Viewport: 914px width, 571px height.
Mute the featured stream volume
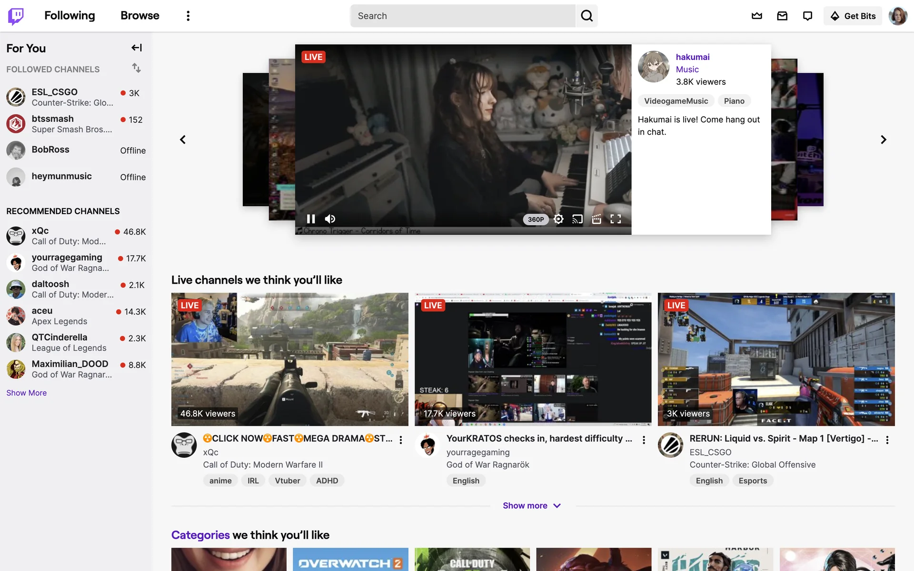tap(330, 219)
